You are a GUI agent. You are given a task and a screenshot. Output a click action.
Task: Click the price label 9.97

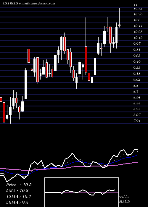pos(137,44)
